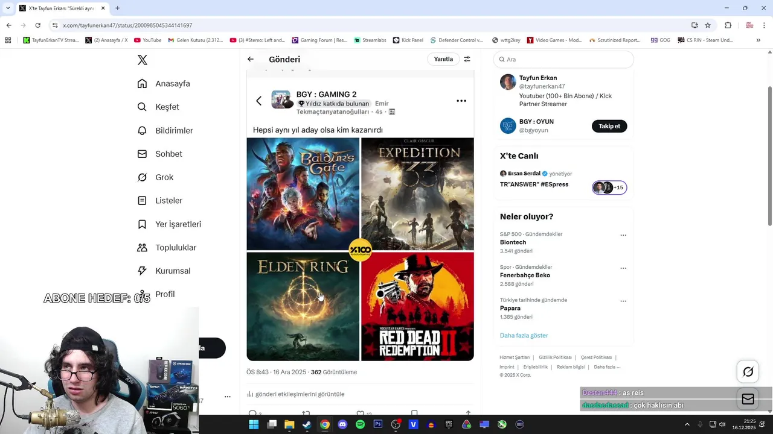Open the Biontech trending topic
This screenshot has width=773, height=434.
513,242
